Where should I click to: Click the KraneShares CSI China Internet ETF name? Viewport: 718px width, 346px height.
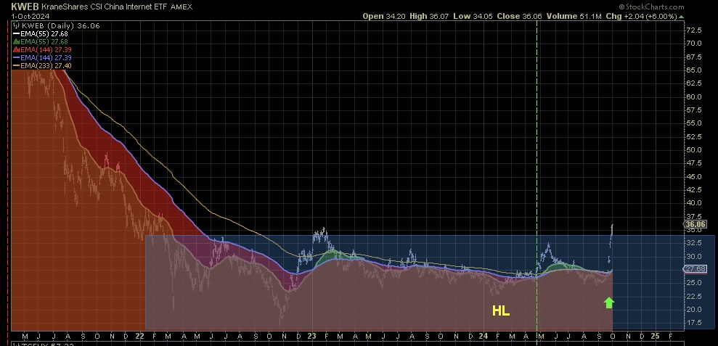[105, 7]
